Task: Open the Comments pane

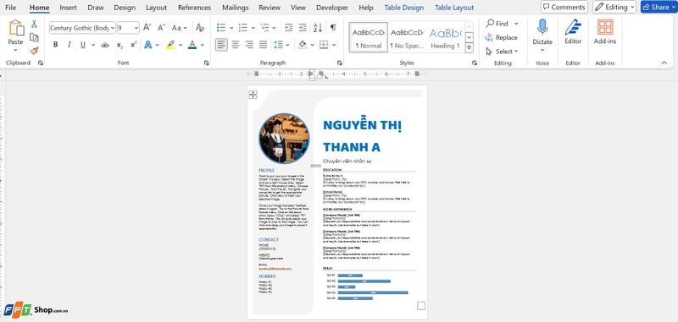Action: pyautogui.click(x=564, y=7)
